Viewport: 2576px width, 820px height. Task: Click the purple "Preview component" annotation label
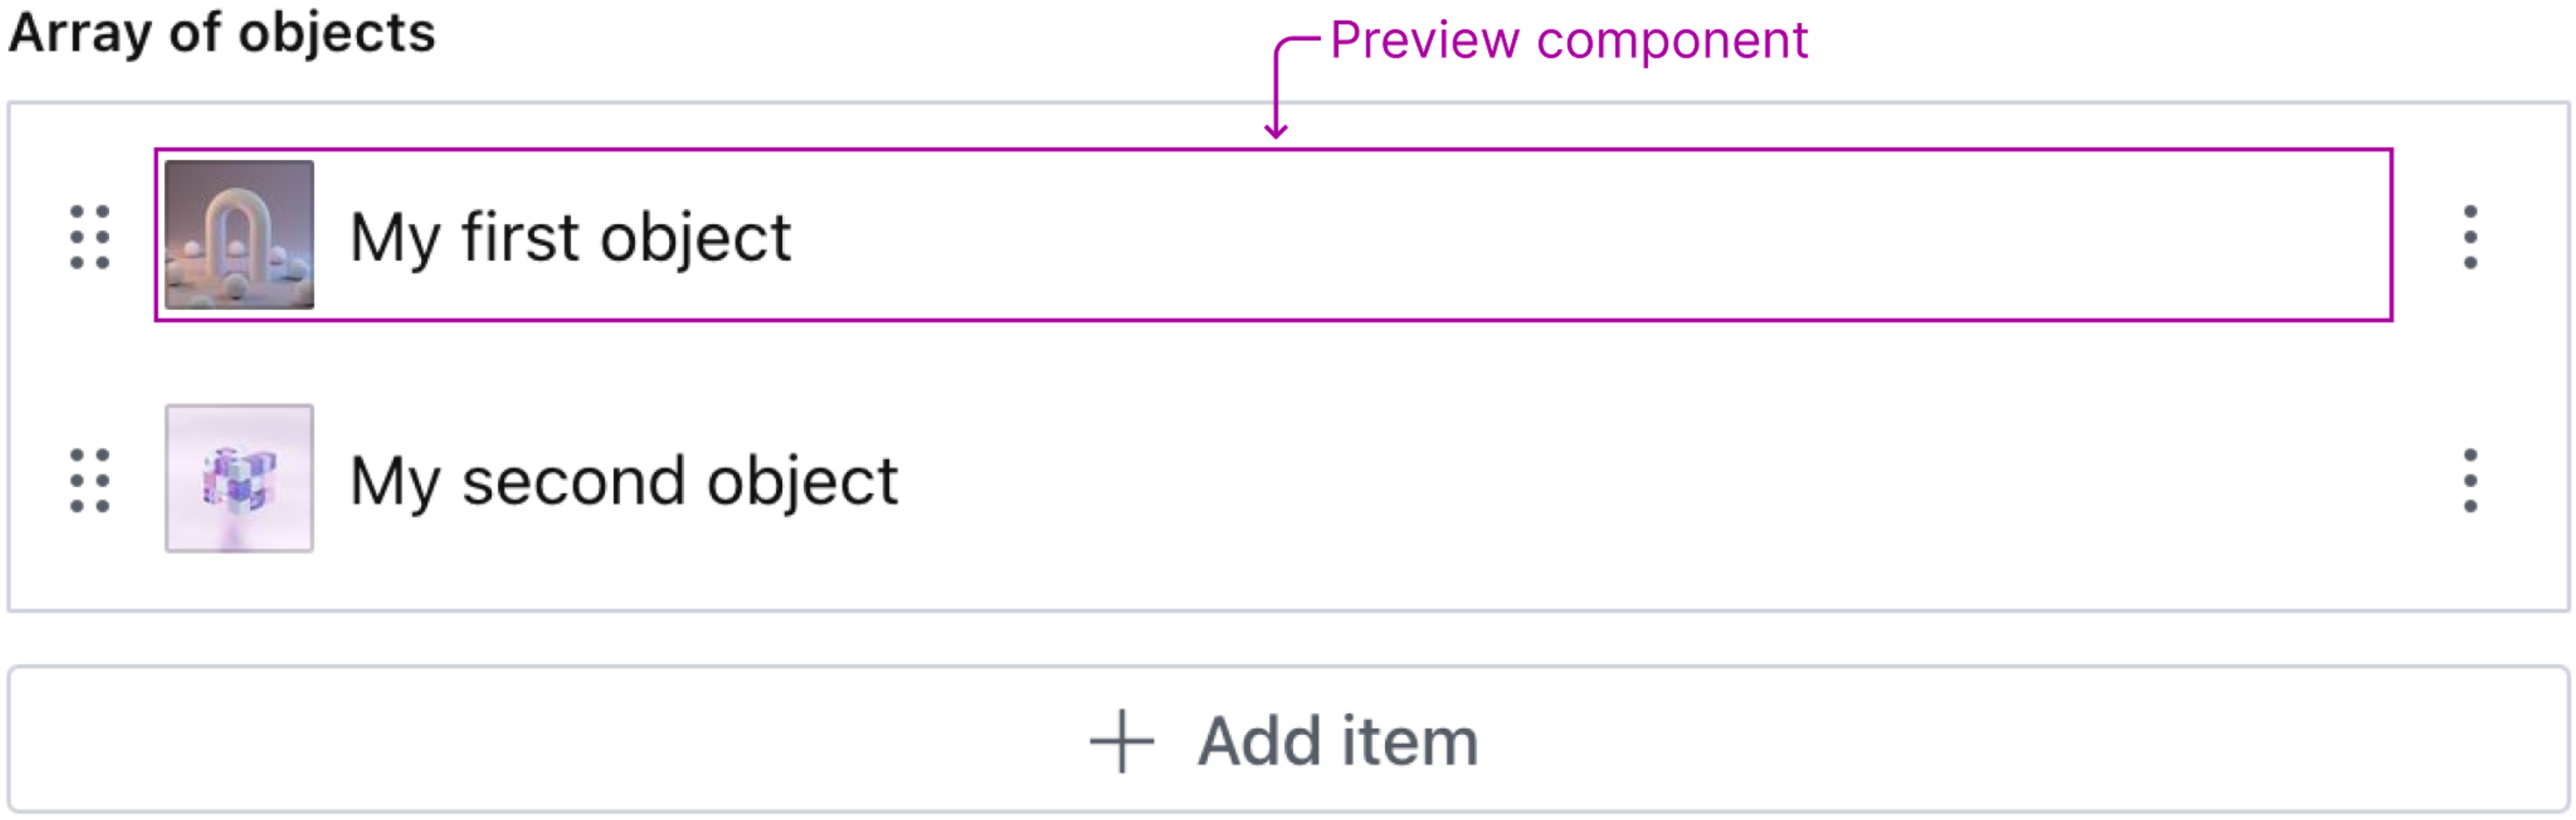pyautogui.click(x=1568, y=40)
